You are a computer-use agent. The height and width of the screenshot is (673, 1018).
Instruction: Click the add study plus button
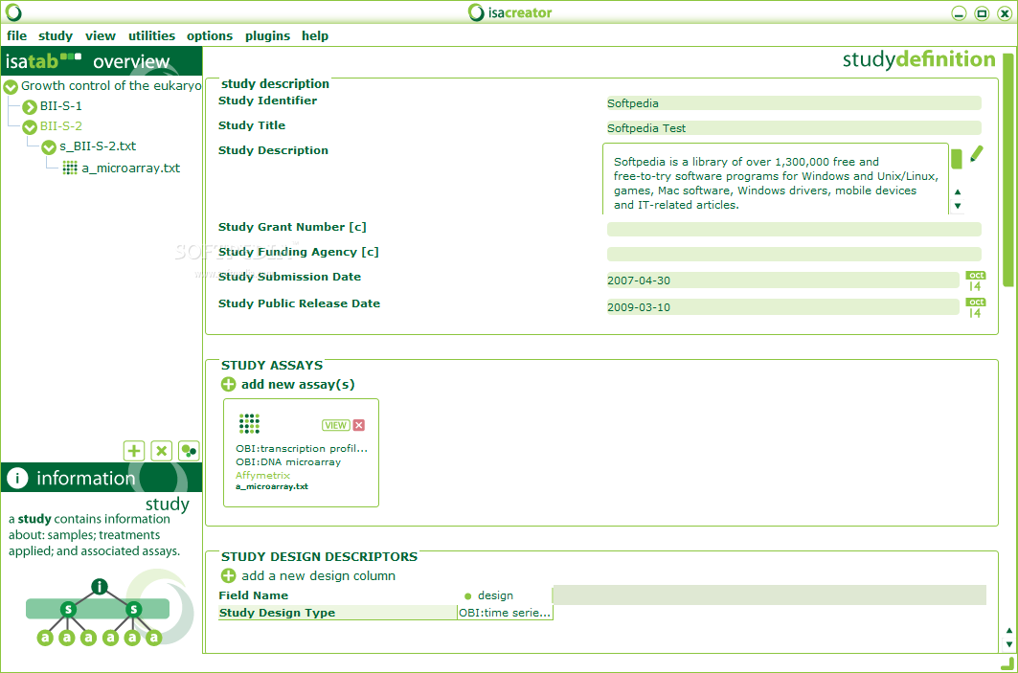(134, 450)
